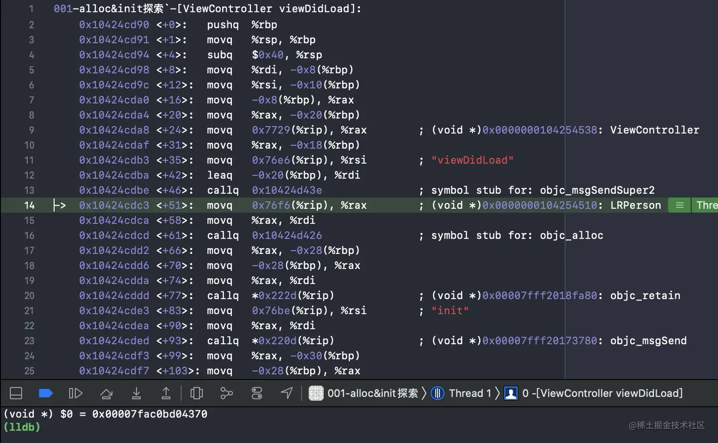718x443 pixels.
Task: Click the green 'Thre' thread badge
Action: click(x=705, y=205)
